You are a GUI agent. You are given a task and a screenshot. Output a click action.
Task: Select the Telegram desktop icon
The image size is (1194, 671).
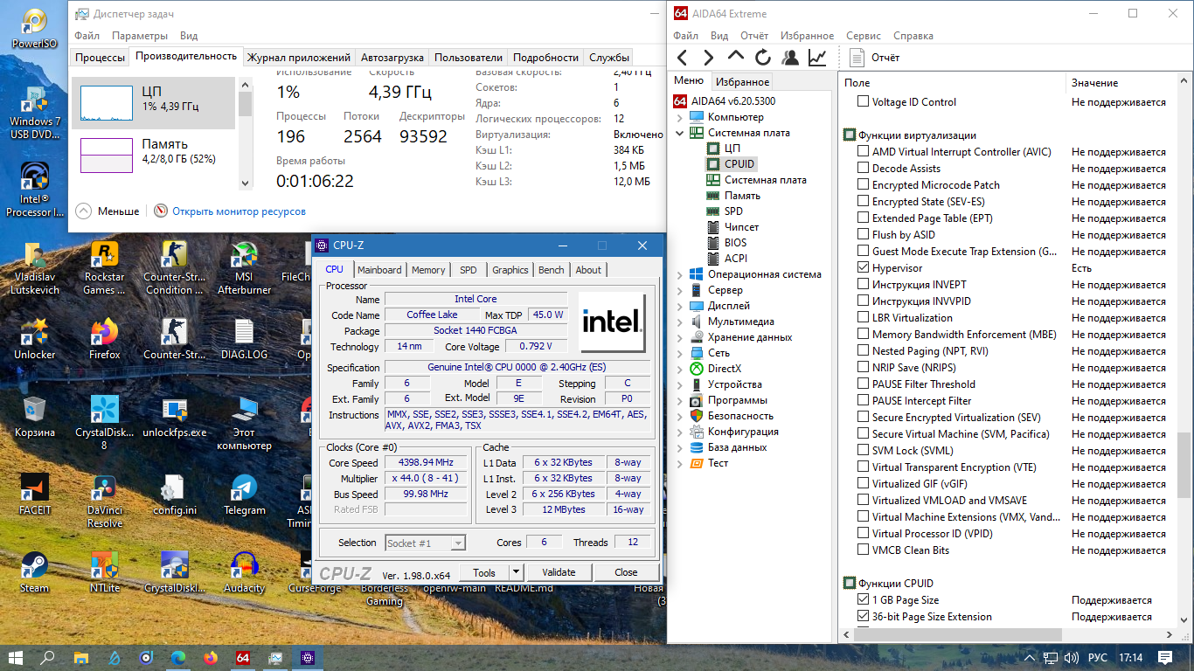tap(244, 495)
